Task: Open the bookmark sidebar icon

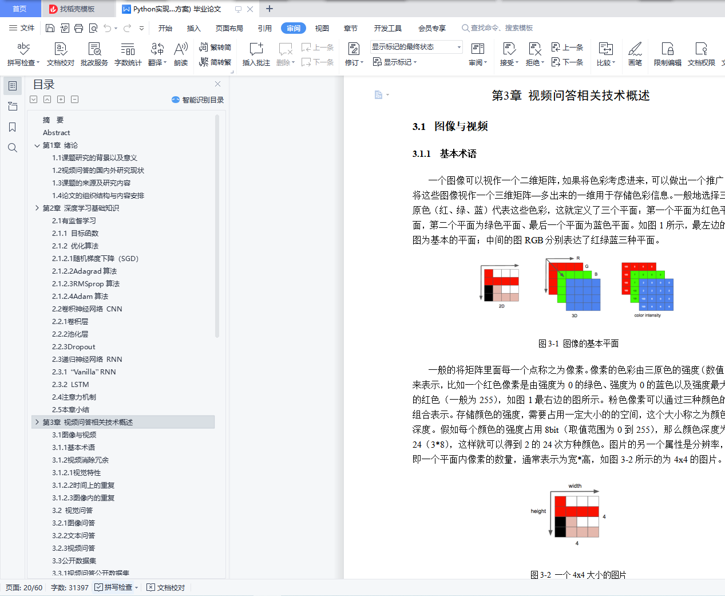Action: click(x=13, y=127)
